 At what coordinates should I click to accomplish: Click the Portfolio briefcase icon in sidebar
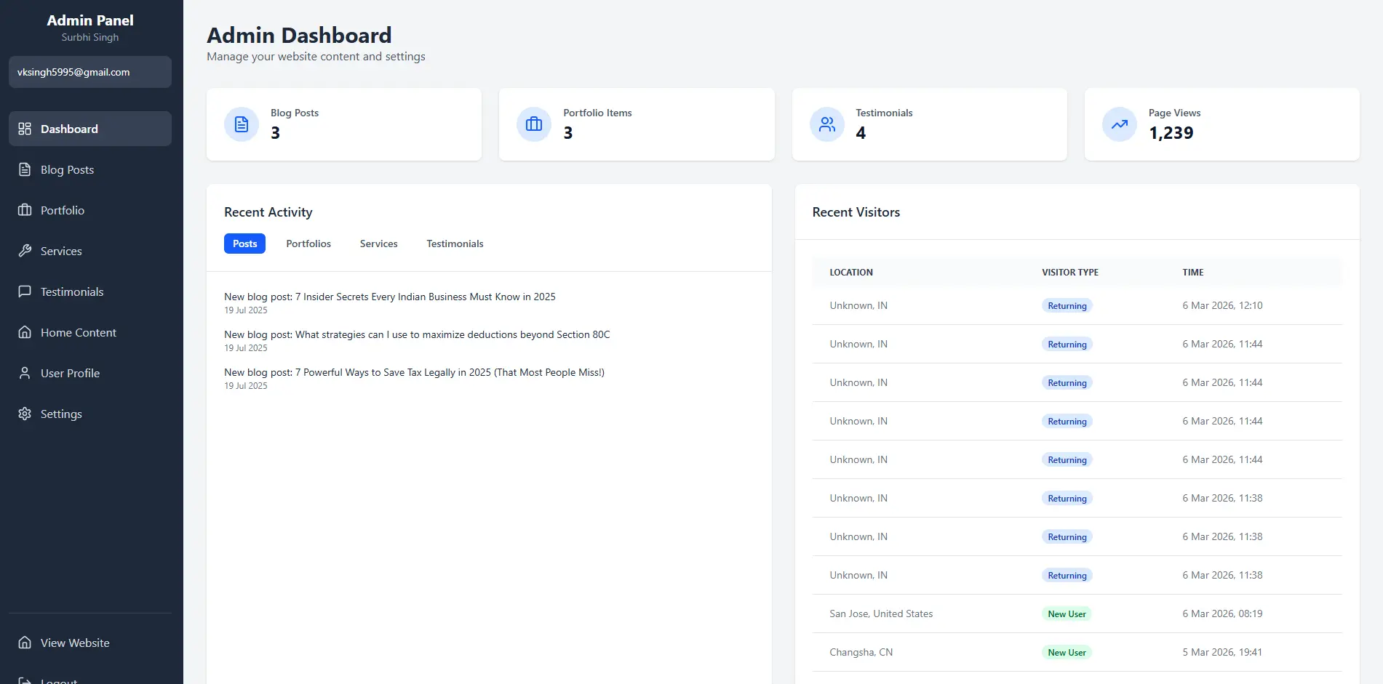point(25,210)
